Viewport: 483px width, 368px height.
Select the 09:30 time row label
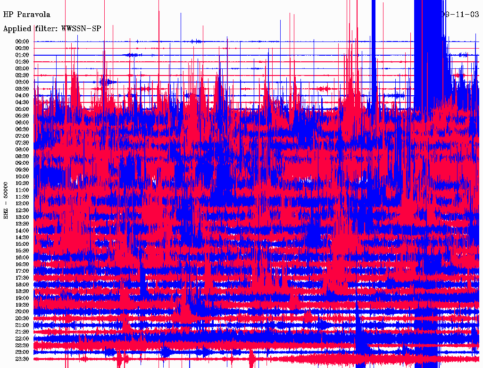pos(22,170)
